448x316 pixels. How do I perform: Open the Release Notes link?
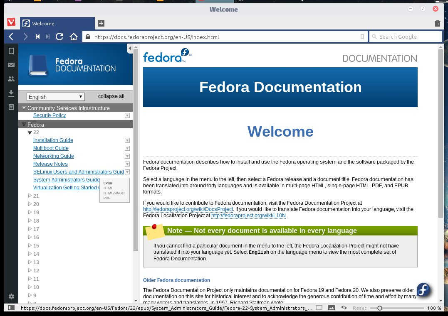pos(50,164)
